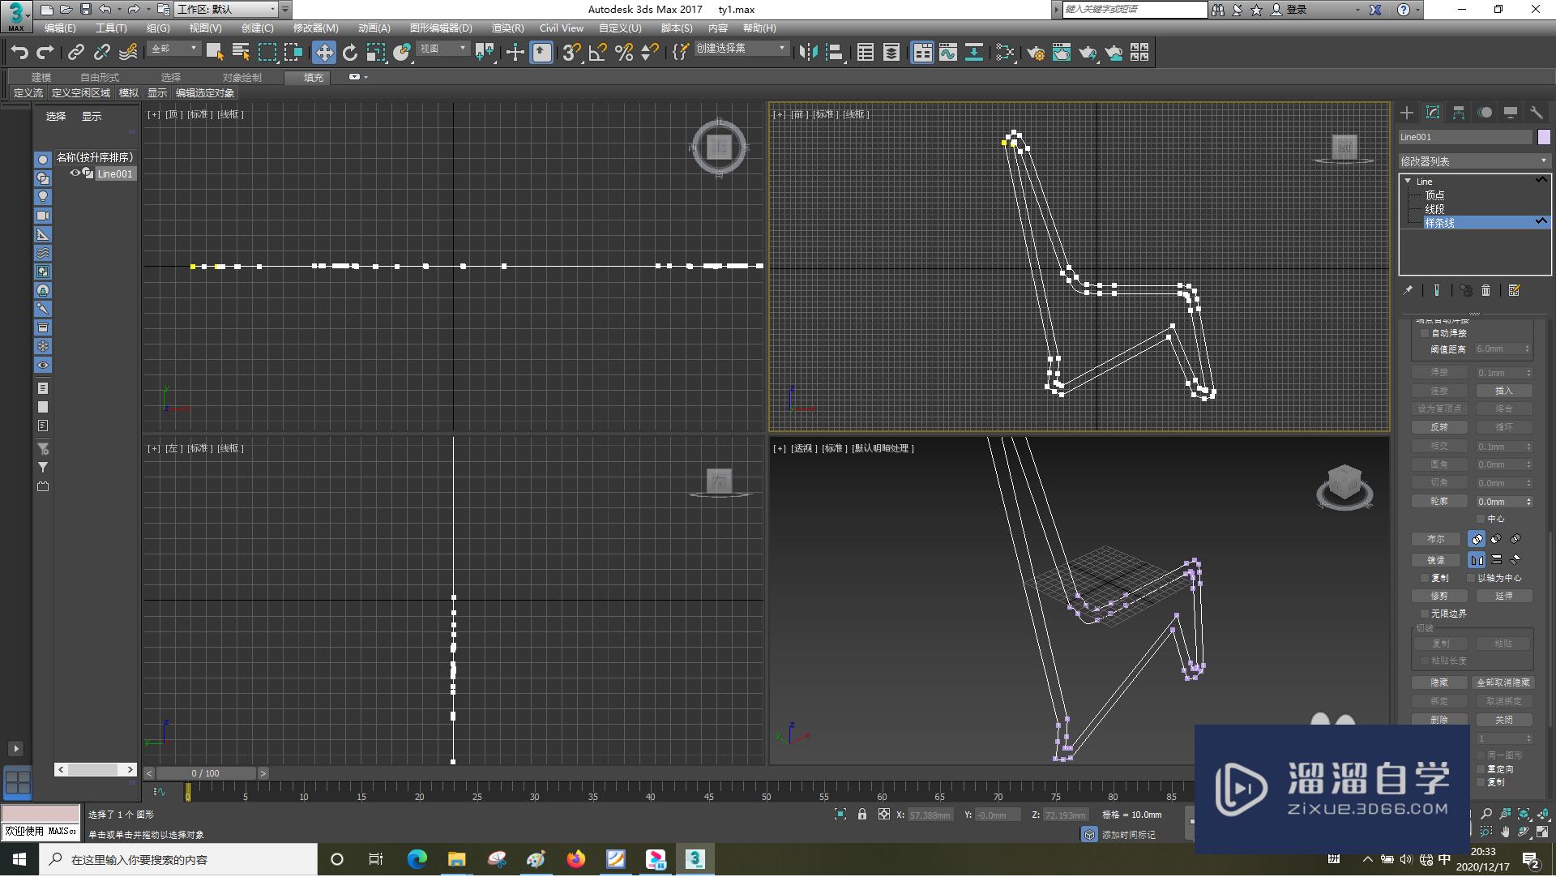The image size is (1556, 877).
Task: Click the Line001 object name field
Action: 1465,137
